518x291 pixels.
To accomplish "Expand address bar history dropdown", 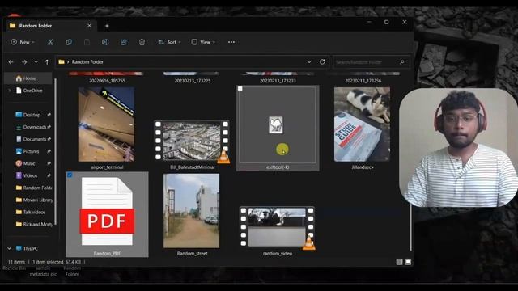I will click(x=309, y=61).
